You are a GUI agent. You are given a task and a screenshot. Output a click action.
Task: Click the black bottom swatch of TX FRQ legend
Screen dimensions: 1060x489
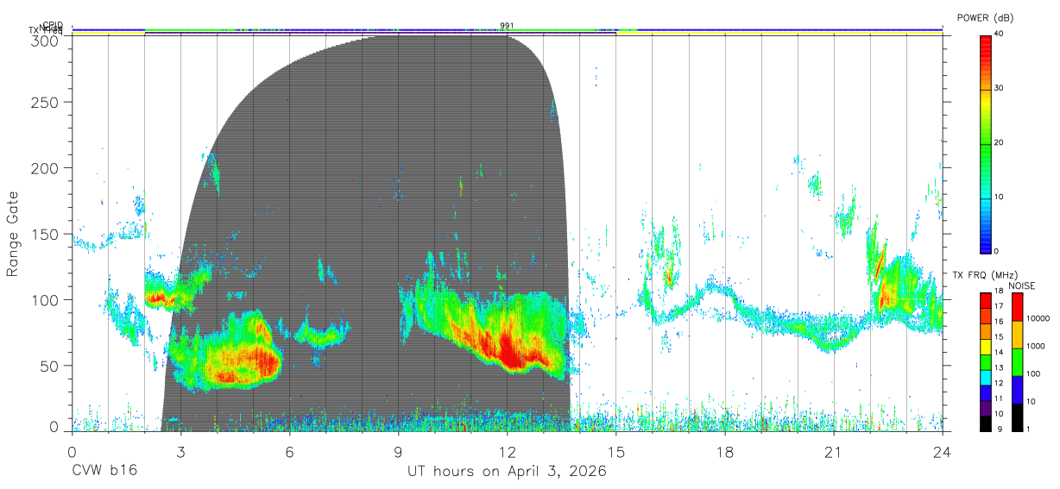tap(985, 422)
